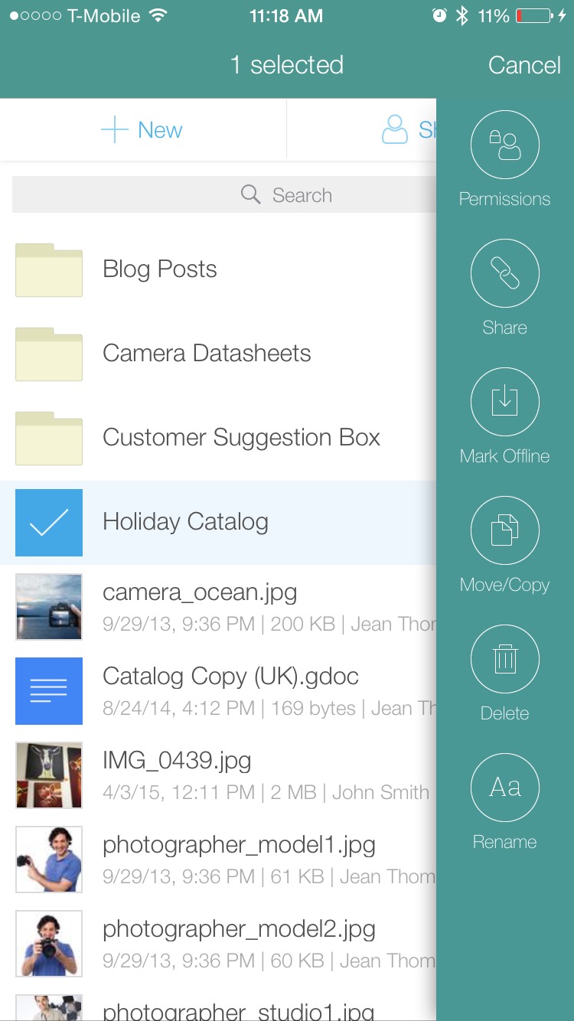
Task: Mark Holiday Catalog offline
Action: [504, 402]
